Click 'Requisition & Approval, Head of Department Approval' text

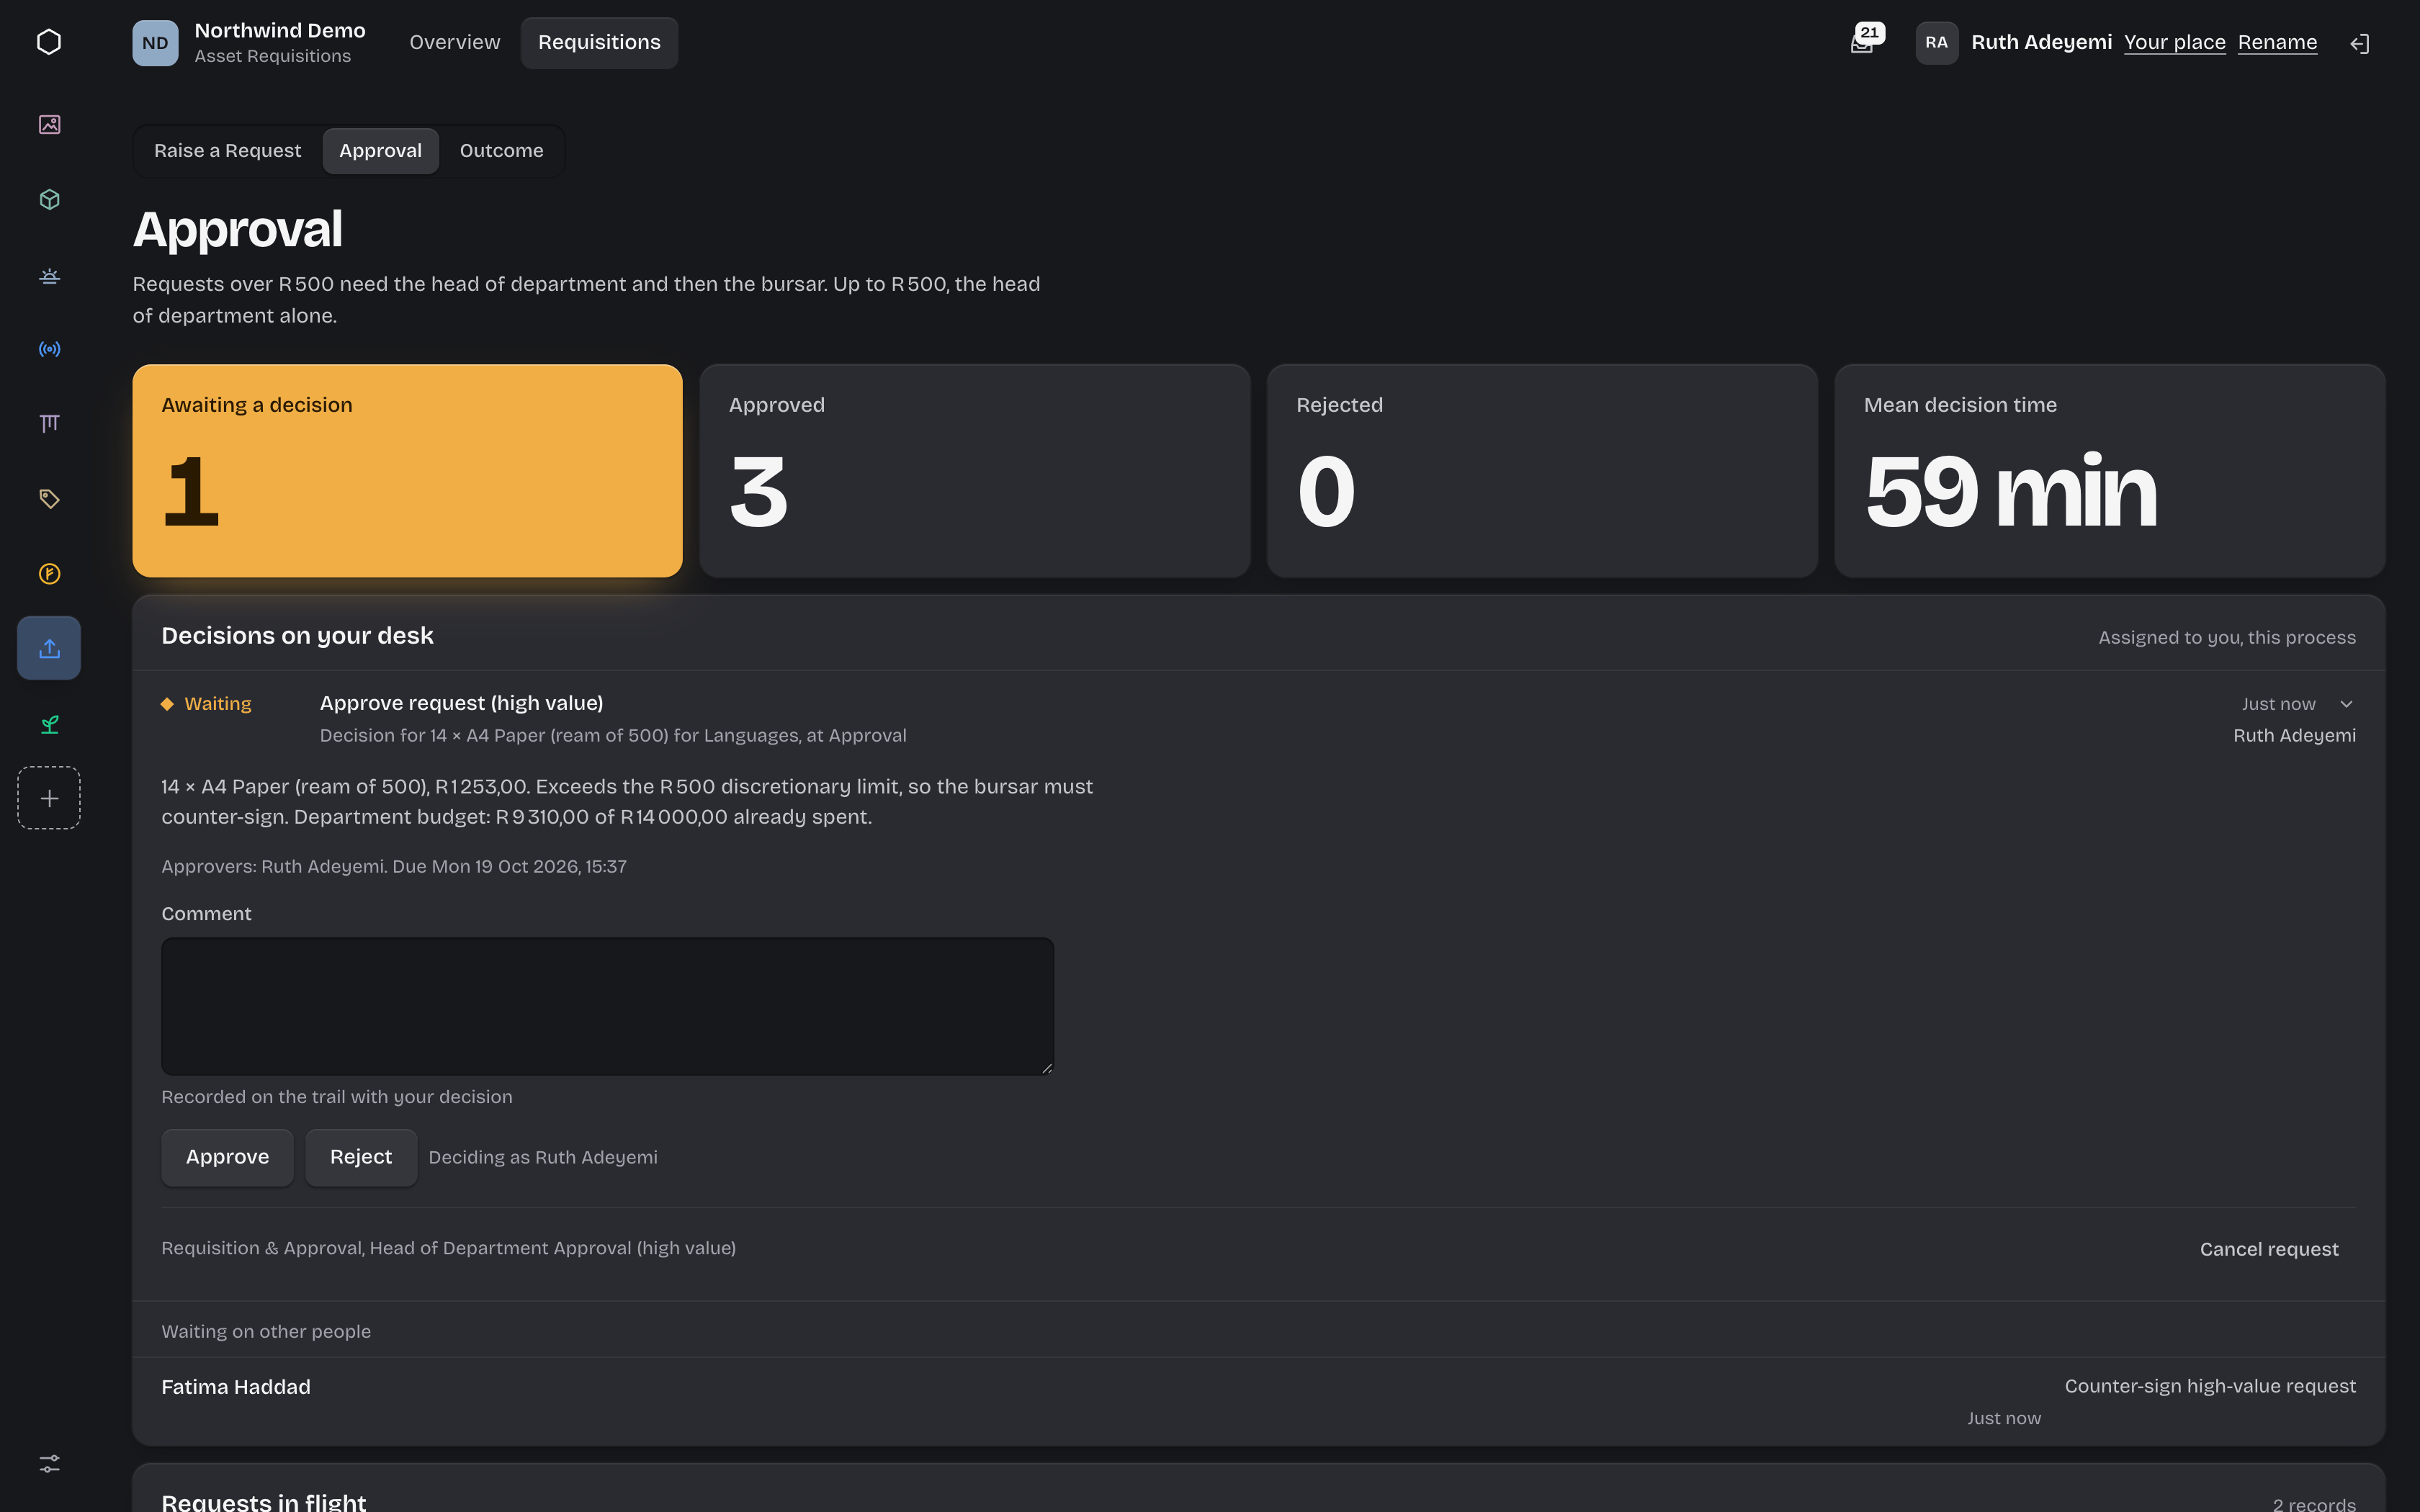point(448,1248)
